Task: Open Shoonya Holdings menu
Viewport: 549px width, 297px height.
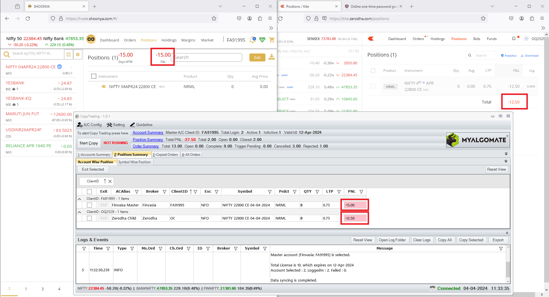Action: [x=169, y=40]
